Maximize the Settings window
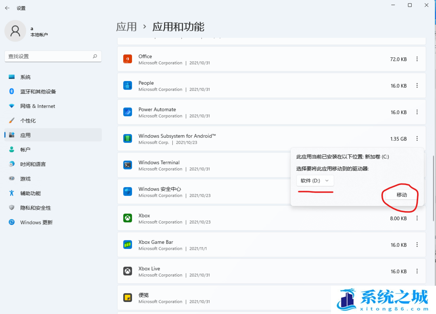Viewport: 436px width, 314px height. coord(410,5)
